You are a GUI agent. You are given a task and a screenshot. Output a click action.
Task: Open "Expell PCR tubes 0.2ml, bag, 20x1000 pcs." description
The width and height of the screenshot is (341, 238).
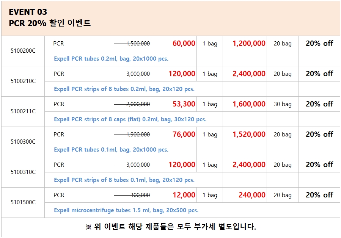[111, 59]
